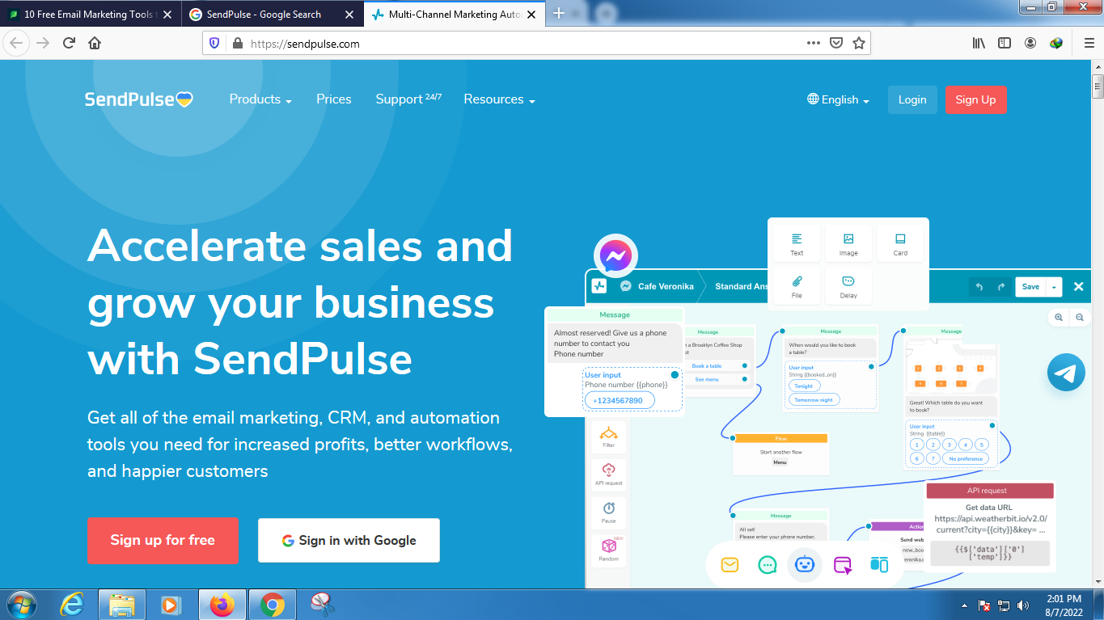The width and height of the screenshot is (1104, 620).
Task: Show hidden system tray icons
Action: click(964, 605)
